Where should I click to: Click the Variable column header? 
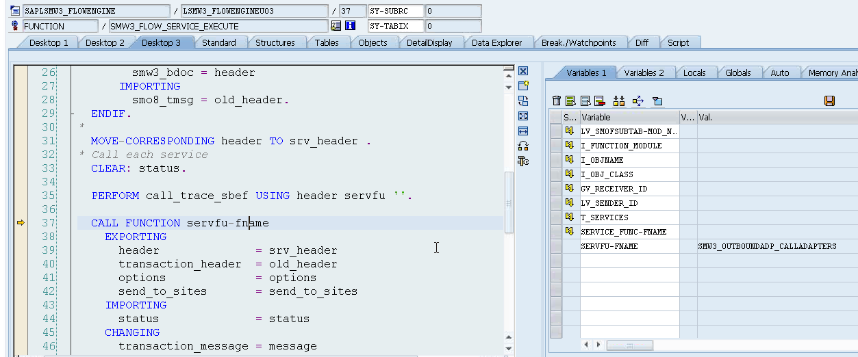(x=629, y=117)
